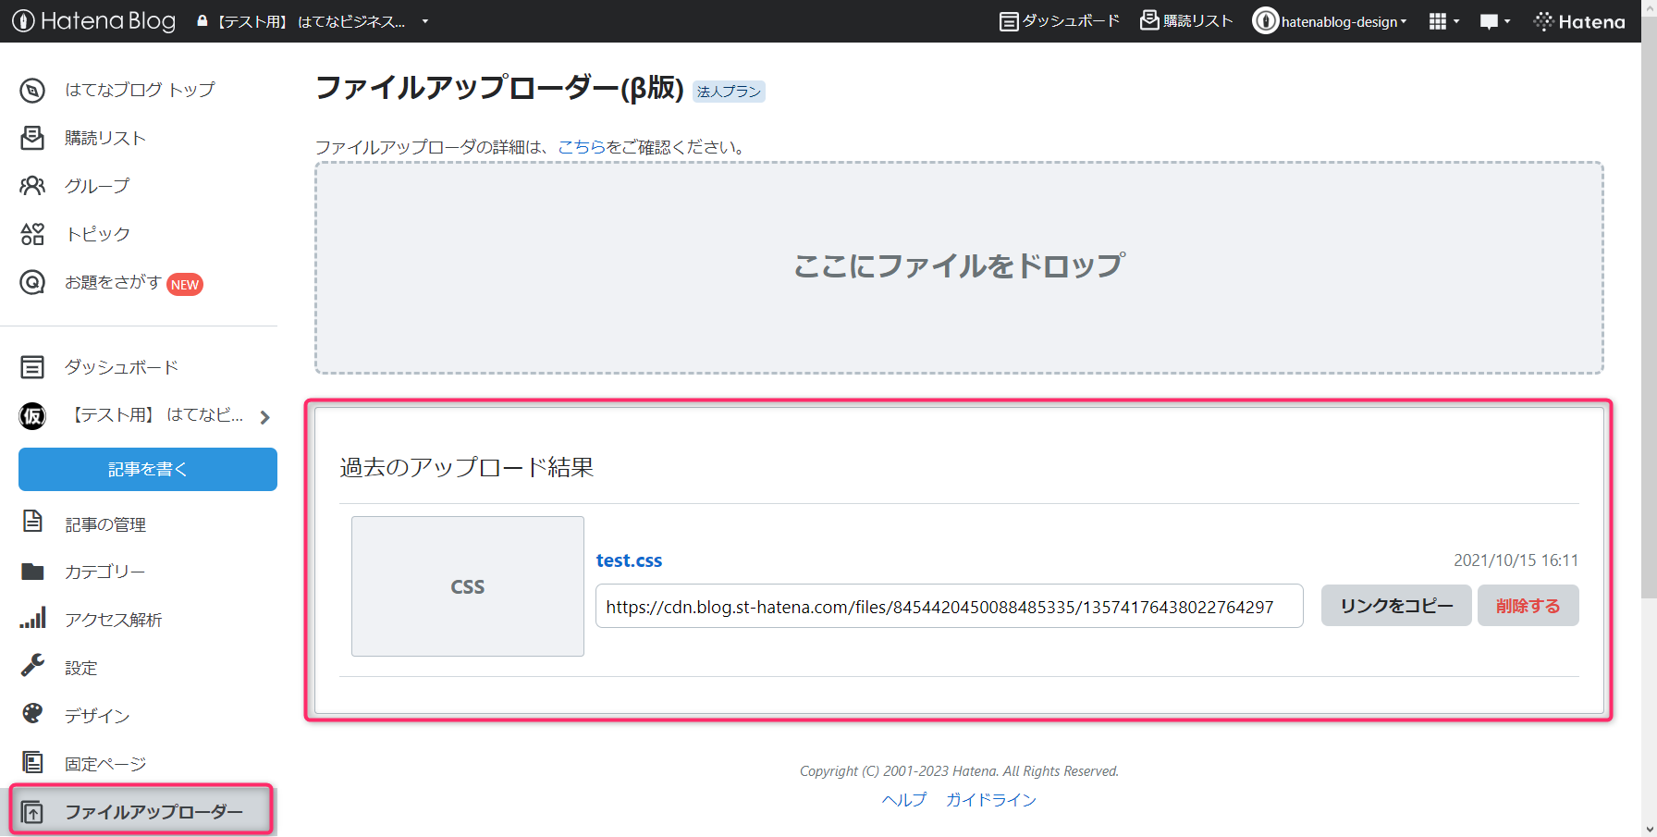Click the scrollbar down arrow
The width and height of the screenshot is (1657, 837).
(x=1649, y=830)
